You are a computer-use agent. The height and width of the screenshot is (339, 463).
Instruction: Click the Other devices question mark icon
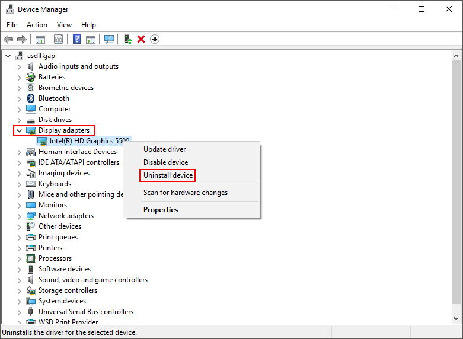point(31,226)
